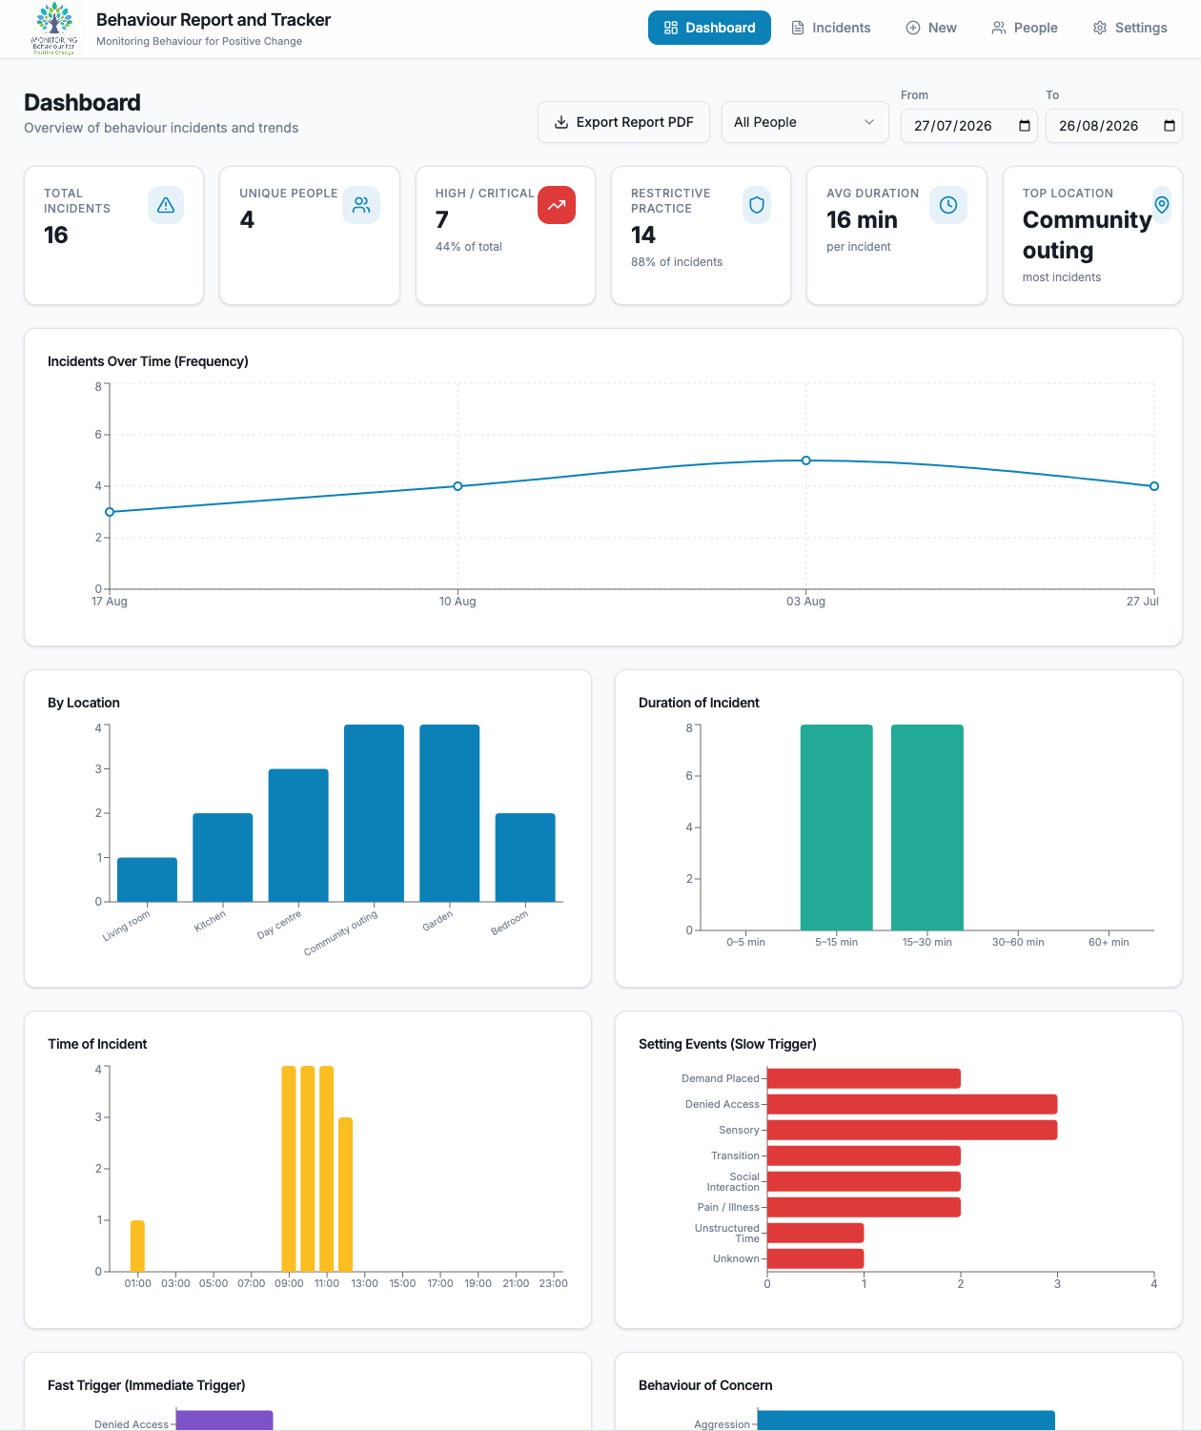1201x1431 pixels.
Task: Click the Demand Placed setting event bar
Action: point(864,1078)
